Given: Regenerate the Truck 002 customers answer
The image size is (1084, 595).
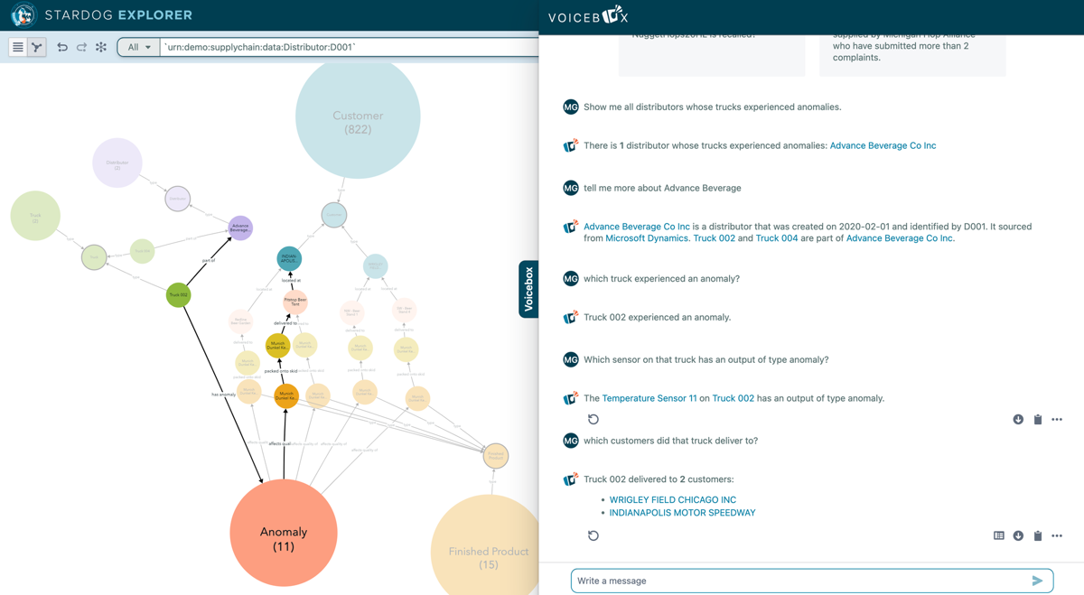Looking at the screenshot, I should point(593,535).
